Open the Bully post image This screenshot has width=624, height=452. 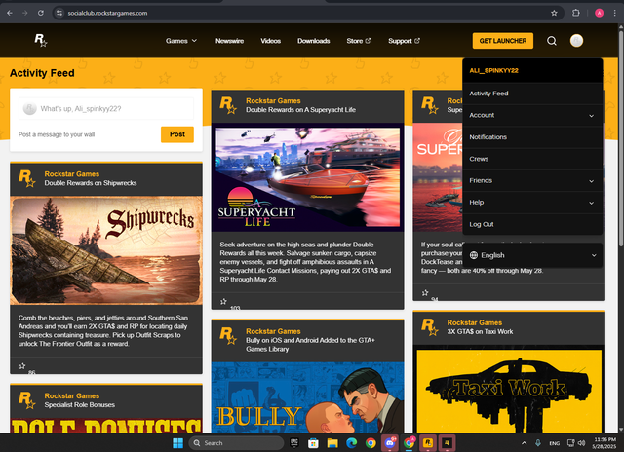[308, 397]
